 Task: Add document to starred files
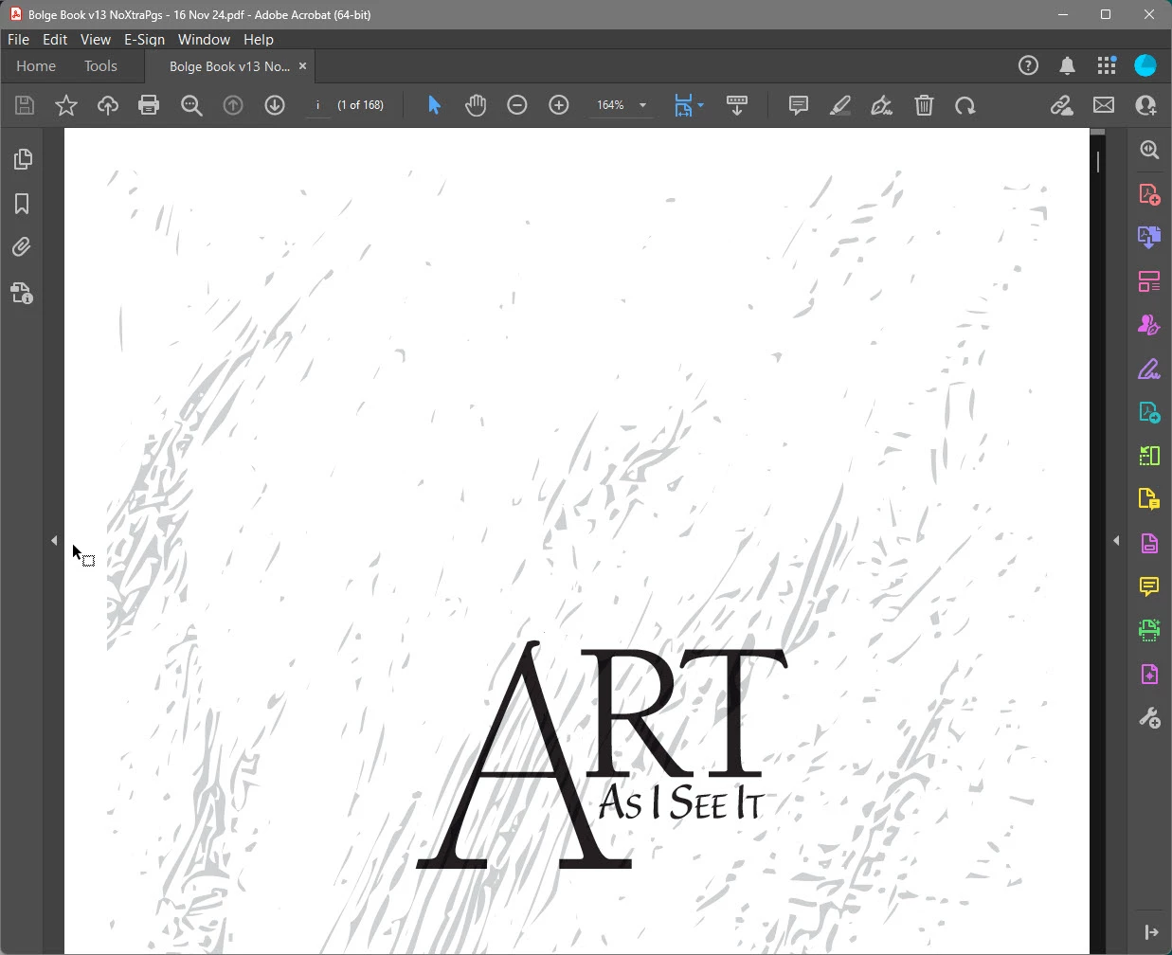click(66, 105)
